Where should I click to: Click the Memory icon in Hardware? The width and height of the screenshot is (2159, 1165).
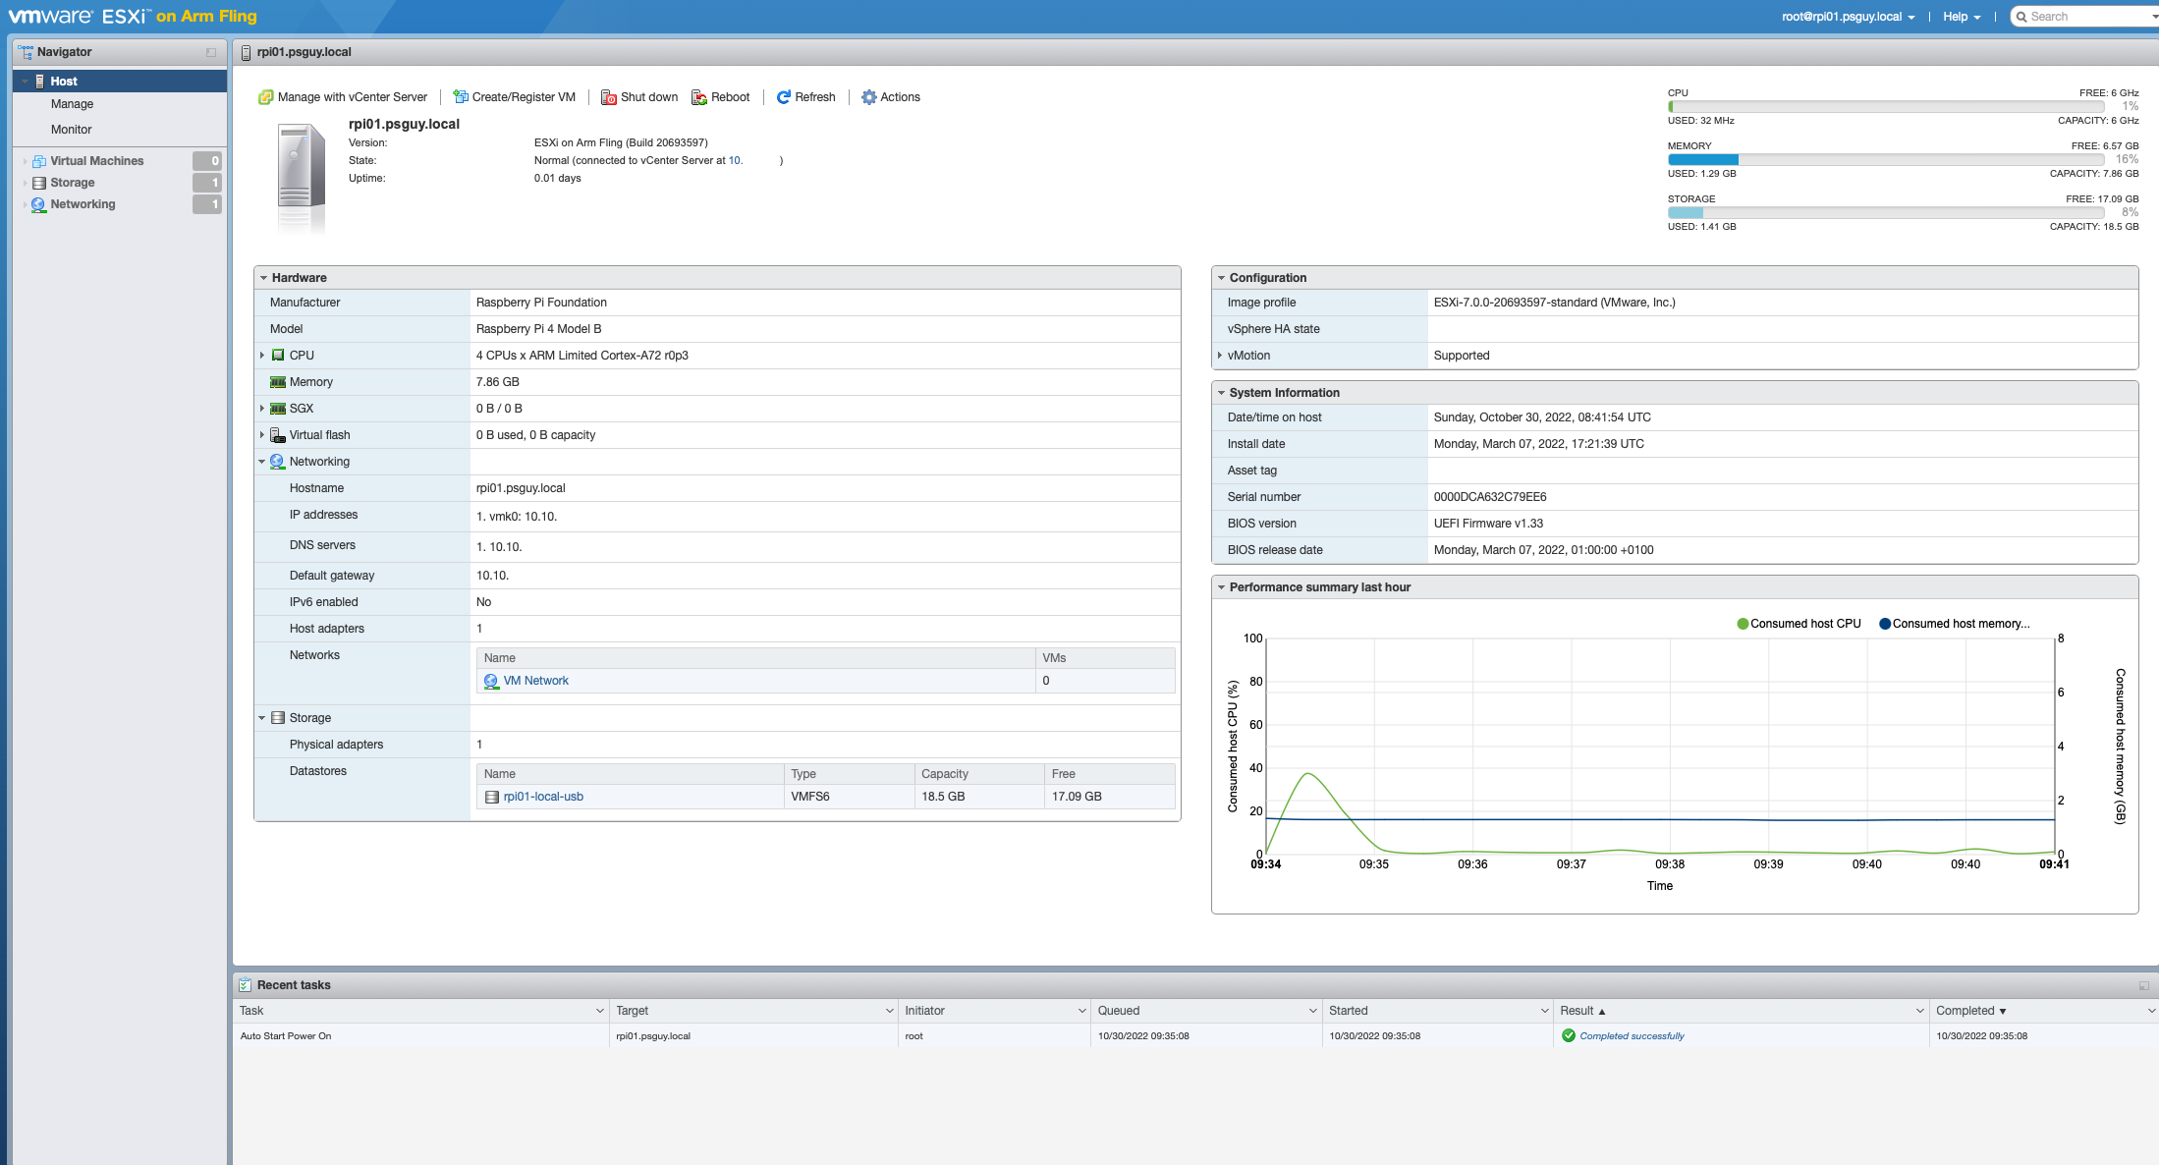[278, 382]
